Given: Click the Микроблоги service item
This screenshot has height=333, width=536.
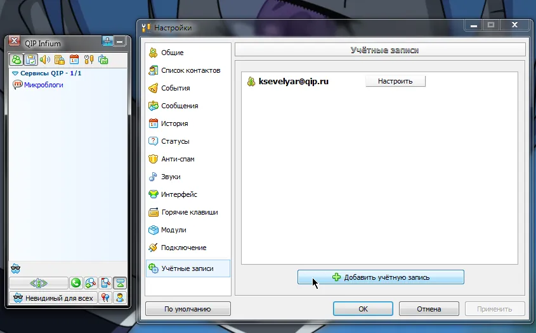Looking at the screenshot, I should [x=43, y=85].
